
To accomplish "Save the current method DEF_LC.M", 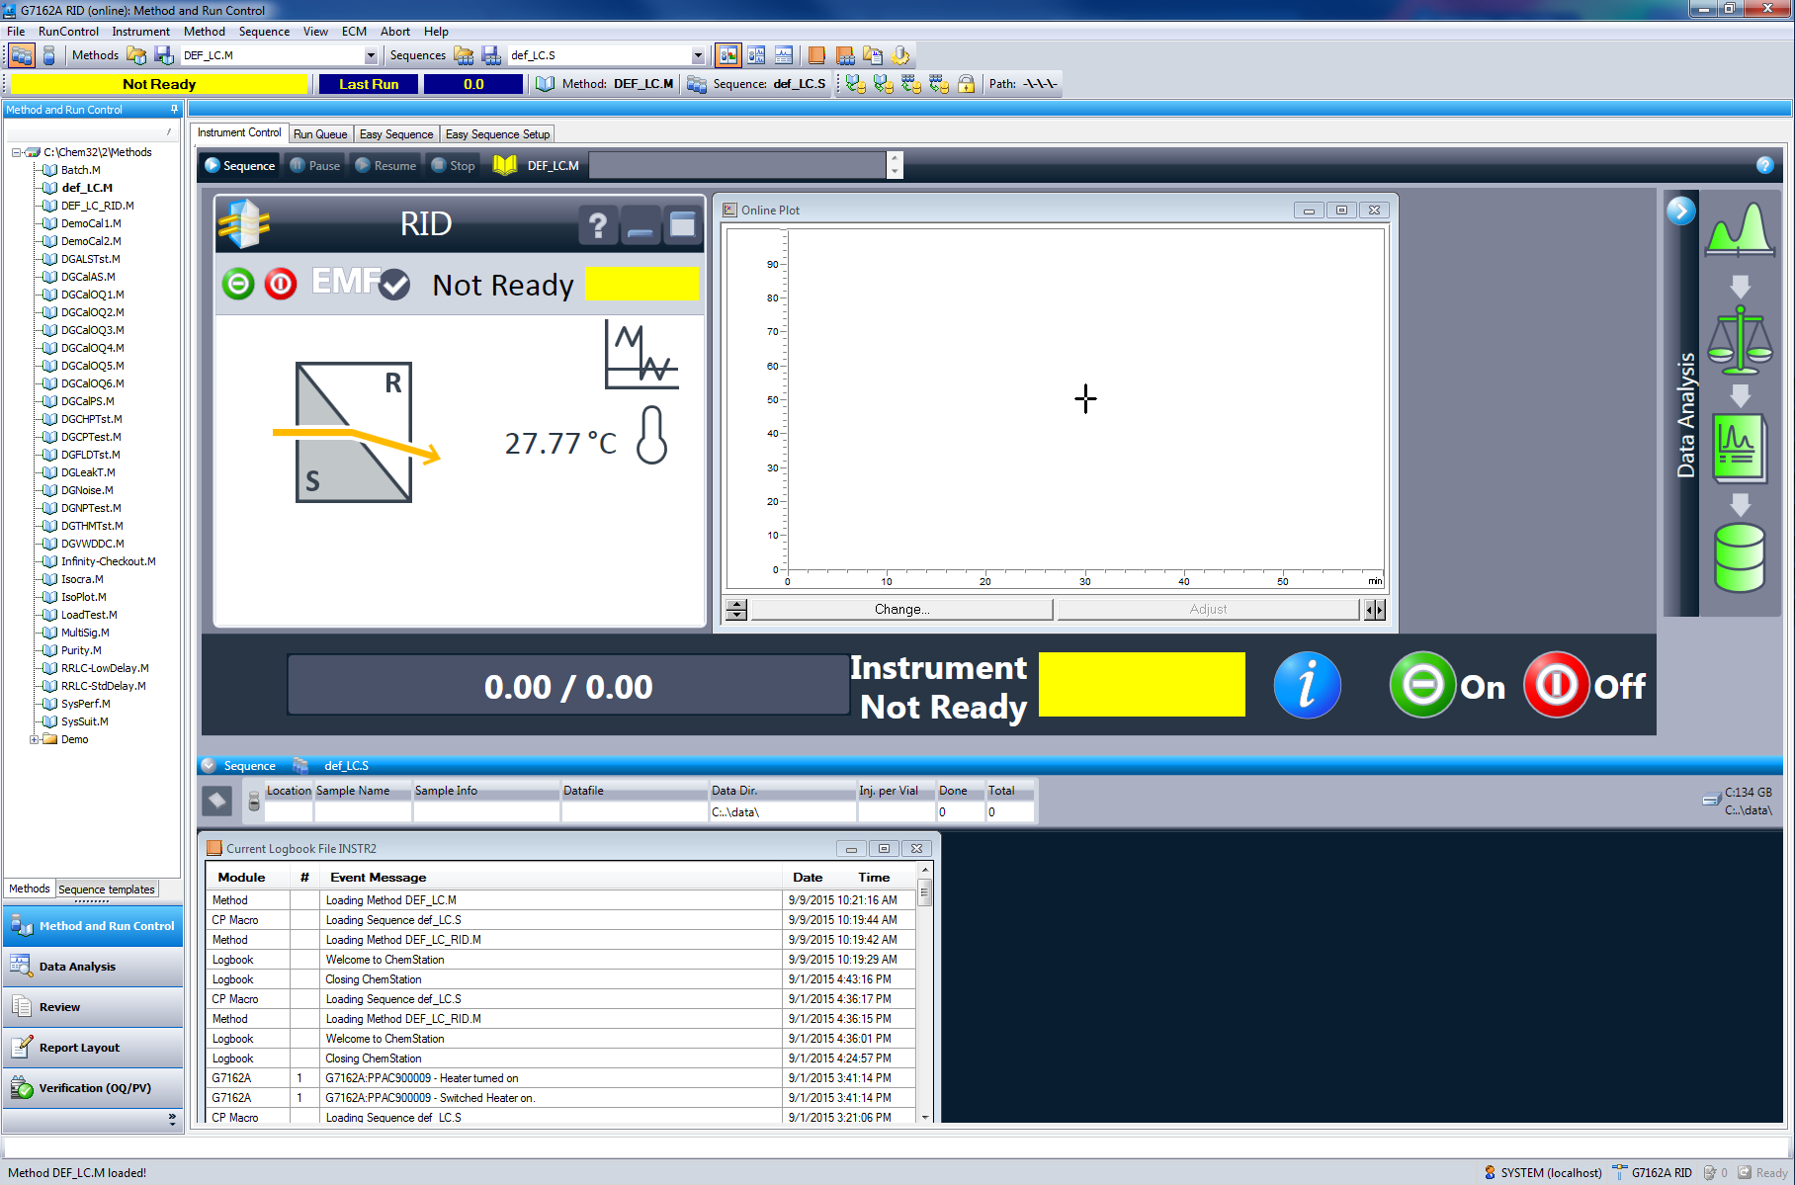I will point(164,55).
